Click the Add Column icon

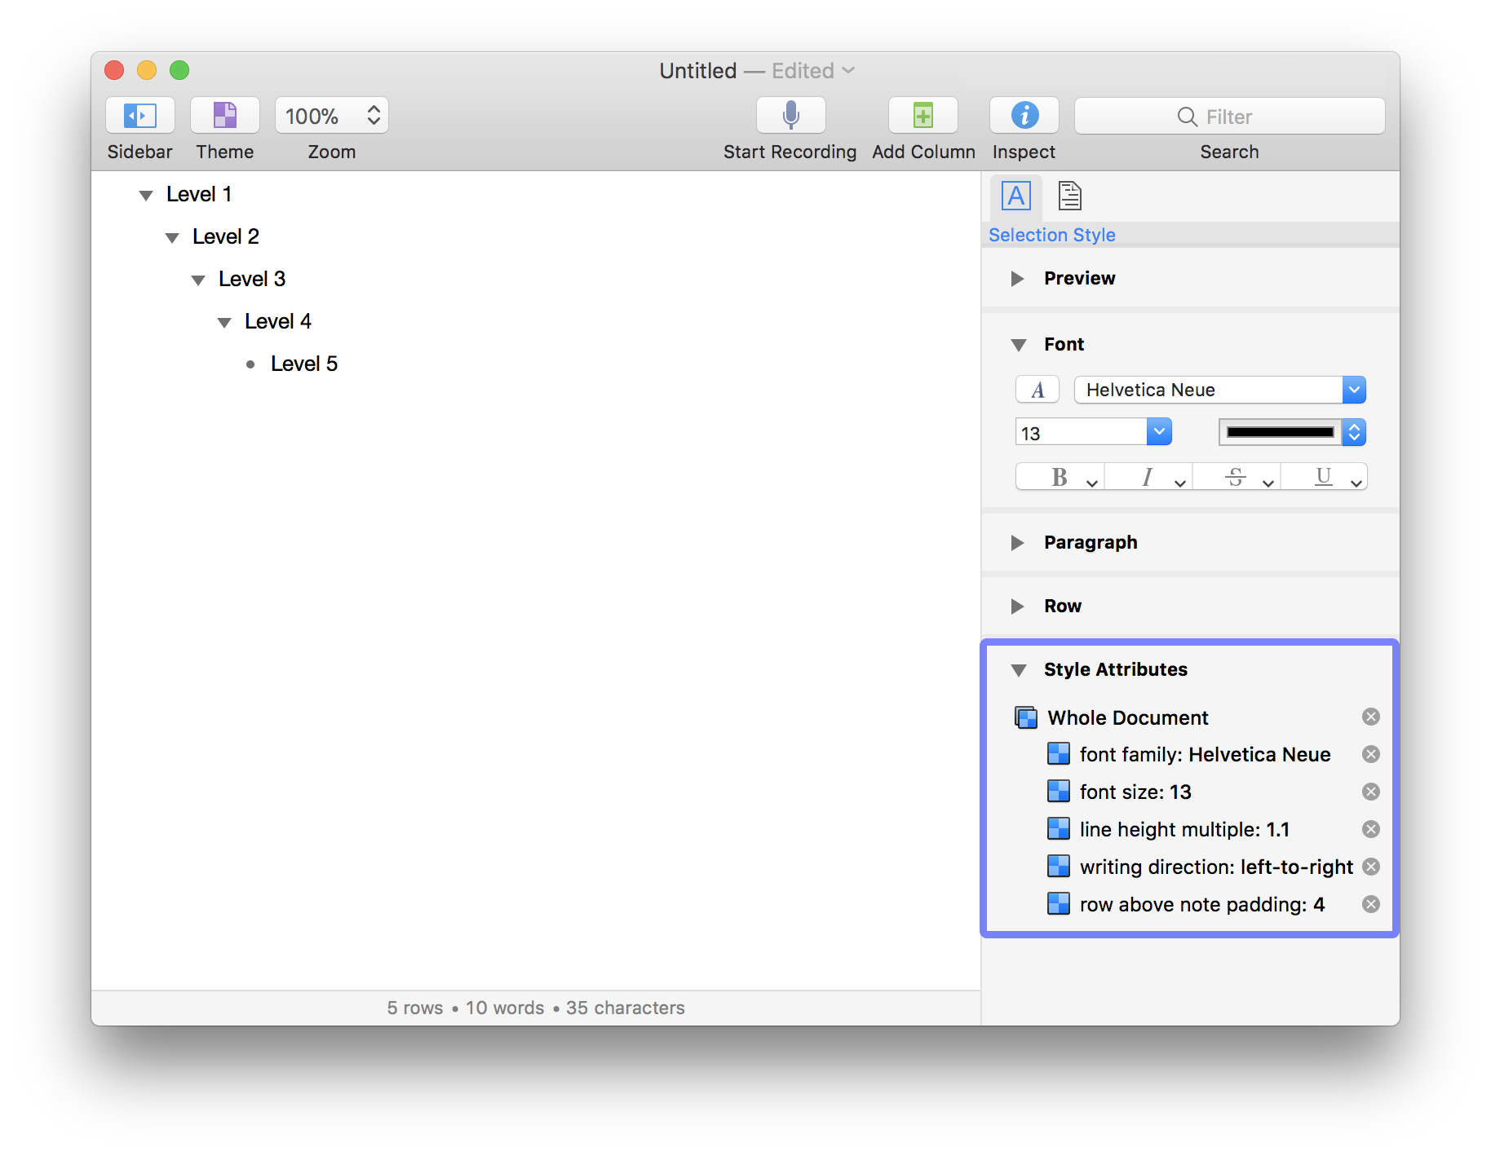923,116
